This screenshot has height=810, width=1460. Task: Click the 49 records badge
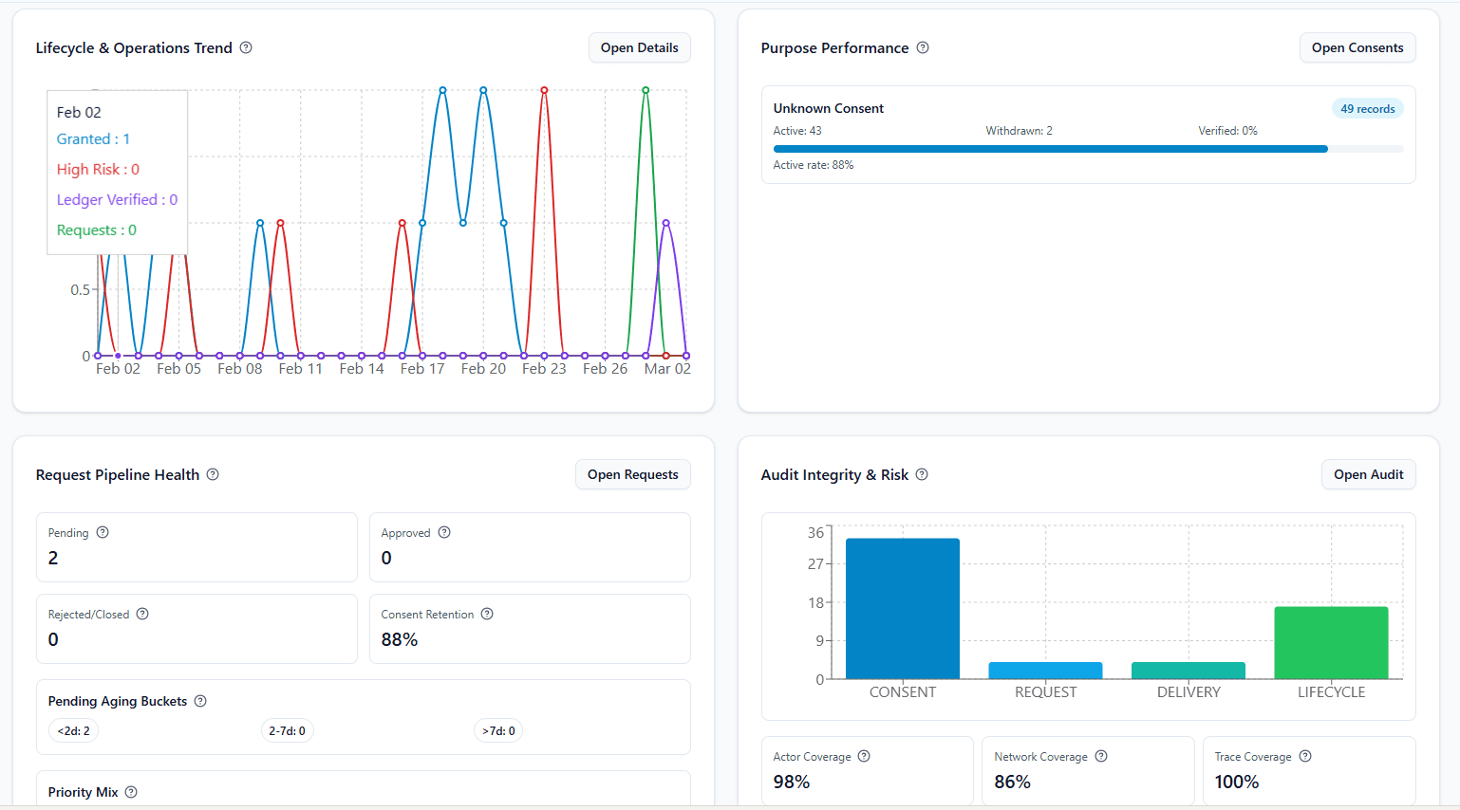point(1367,108)
